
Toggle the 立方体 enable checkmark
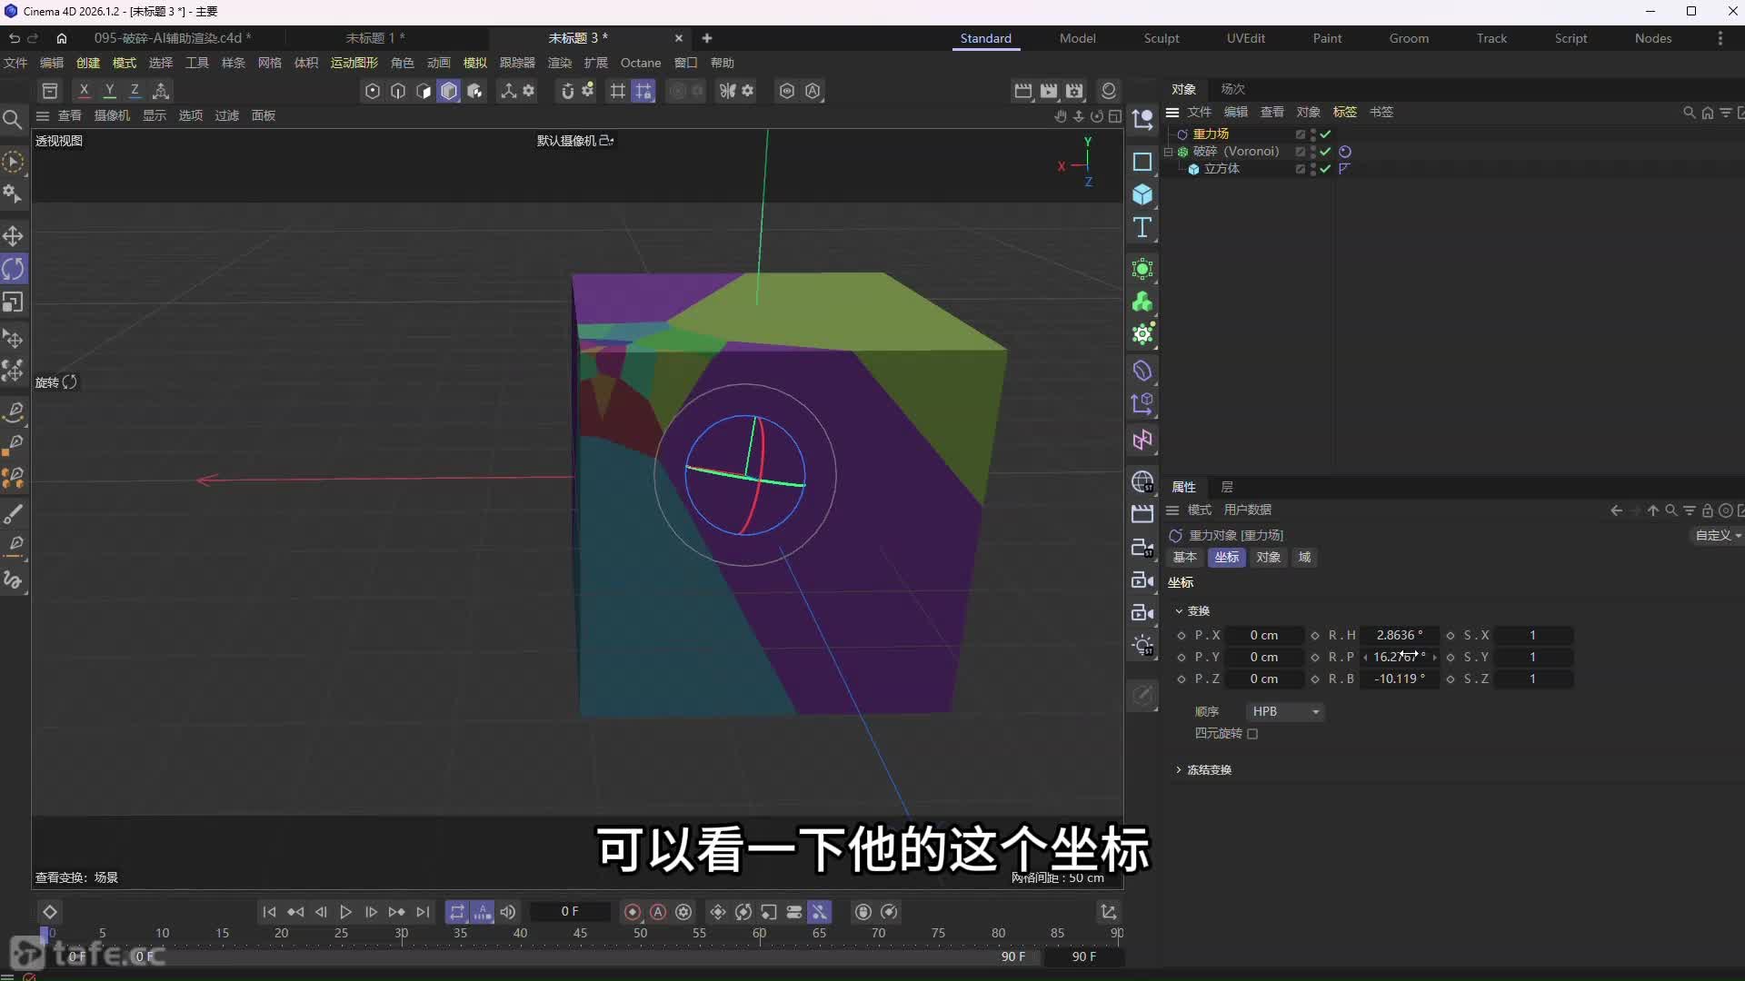point(1325,169)
